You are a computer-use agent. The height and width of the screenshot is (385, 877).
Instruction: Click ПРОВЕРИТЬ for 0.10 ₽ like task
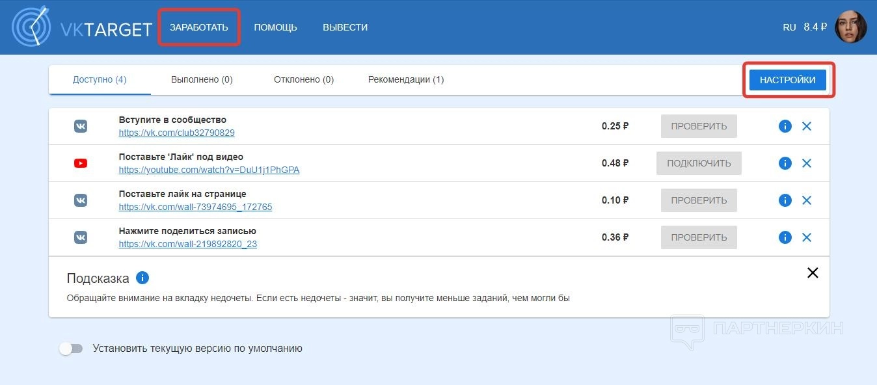699,200
